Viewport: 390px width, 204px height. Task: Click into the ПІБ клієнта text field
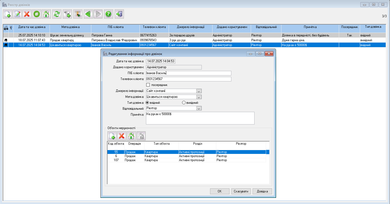click(x=189, y=73)
